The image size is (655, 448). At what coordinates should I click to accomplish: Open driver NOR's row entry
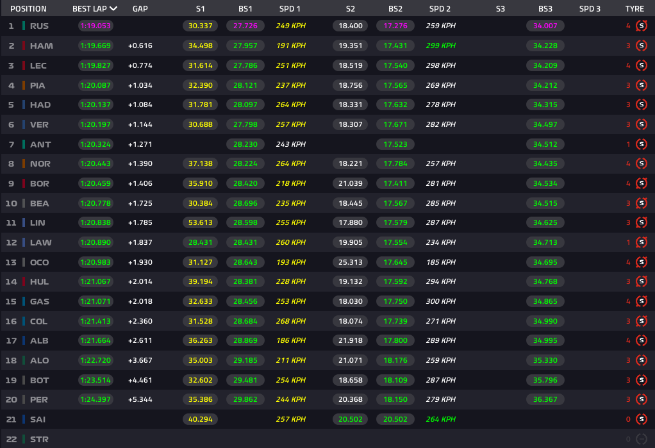[40, 163]
